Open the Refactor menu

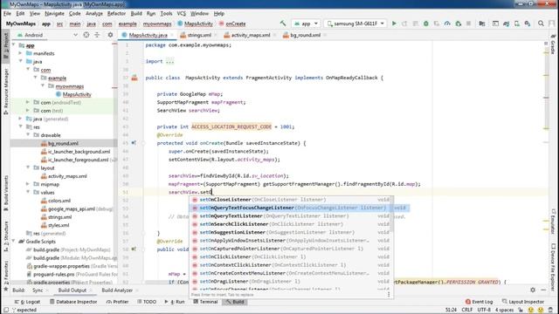[116, 14]
